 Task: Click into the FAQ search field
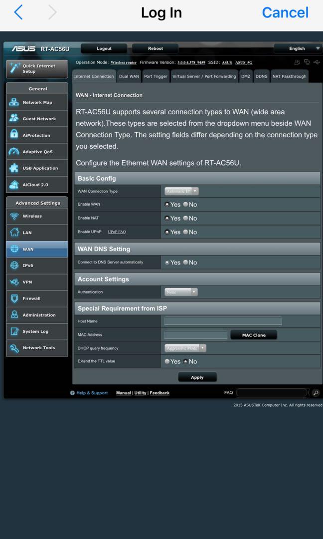point(272,393)
